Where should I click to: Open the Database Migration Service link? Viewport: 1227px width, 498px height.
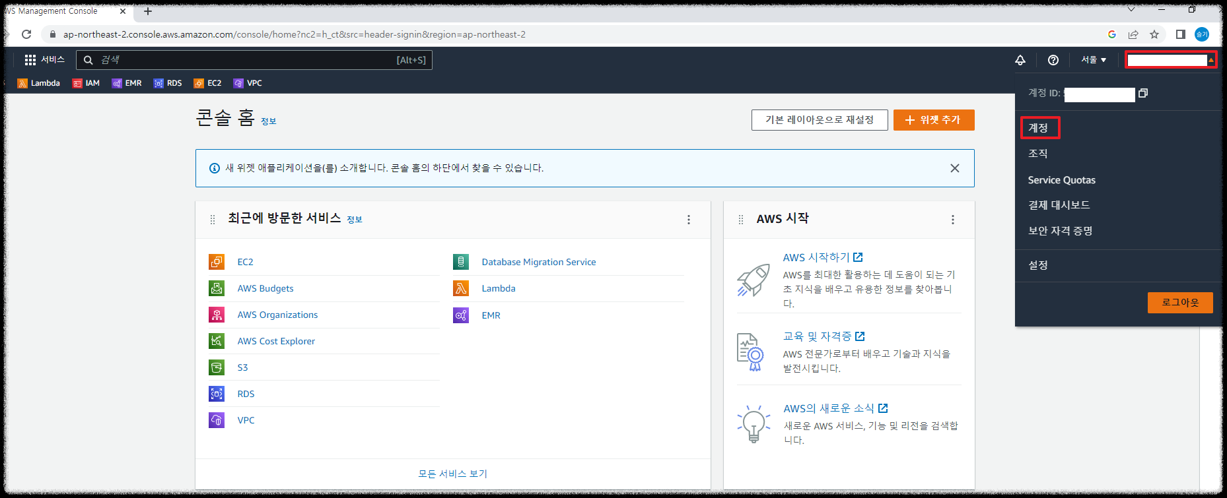(x=539, y=262)
